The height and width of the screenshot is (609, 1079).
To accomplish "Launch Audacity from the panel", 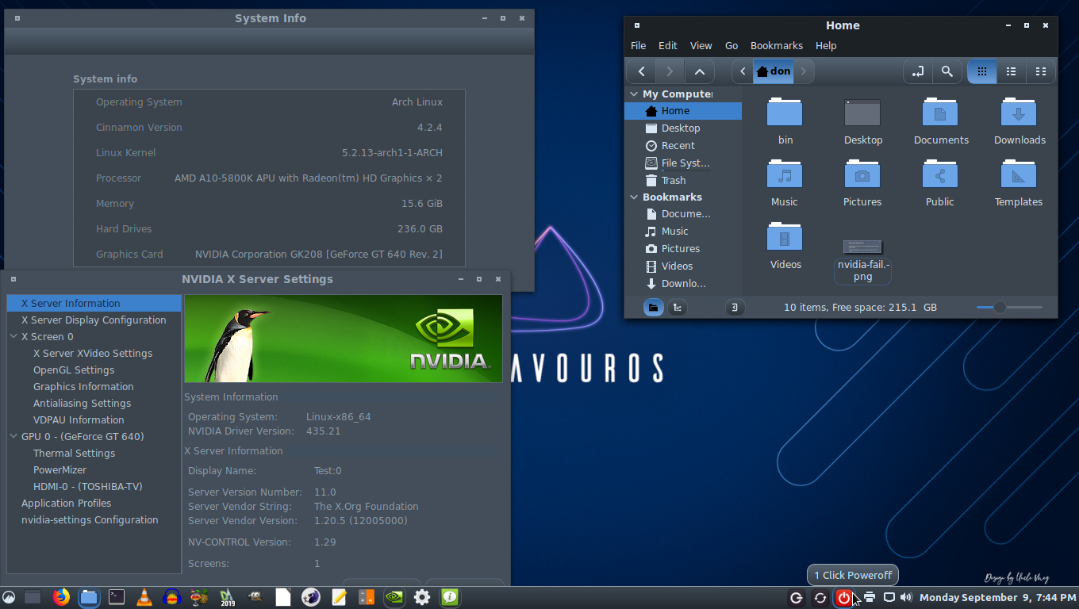I will pos(172,597).
